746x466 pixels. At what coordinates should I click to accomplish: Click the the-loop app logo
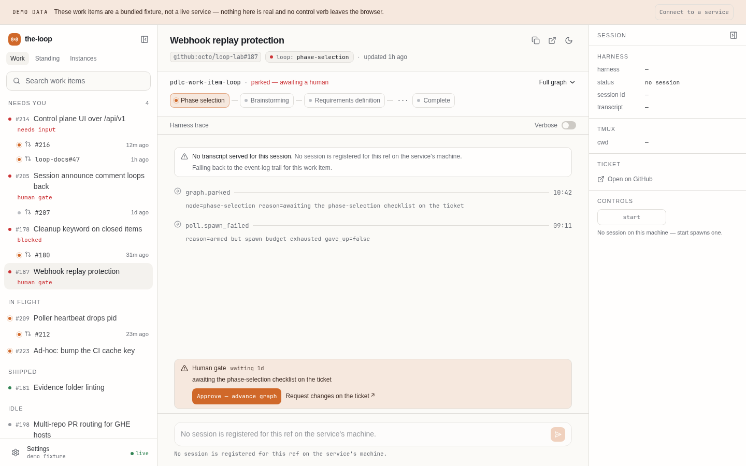pos(15,39)
